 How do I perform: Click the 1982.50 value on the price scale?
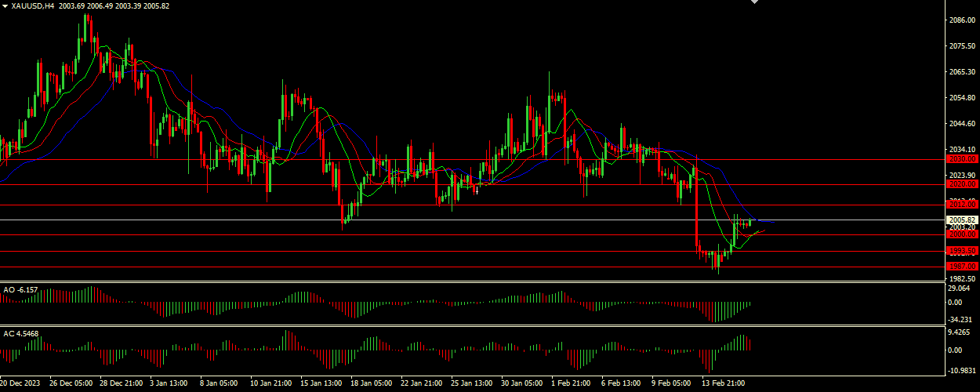961,278
